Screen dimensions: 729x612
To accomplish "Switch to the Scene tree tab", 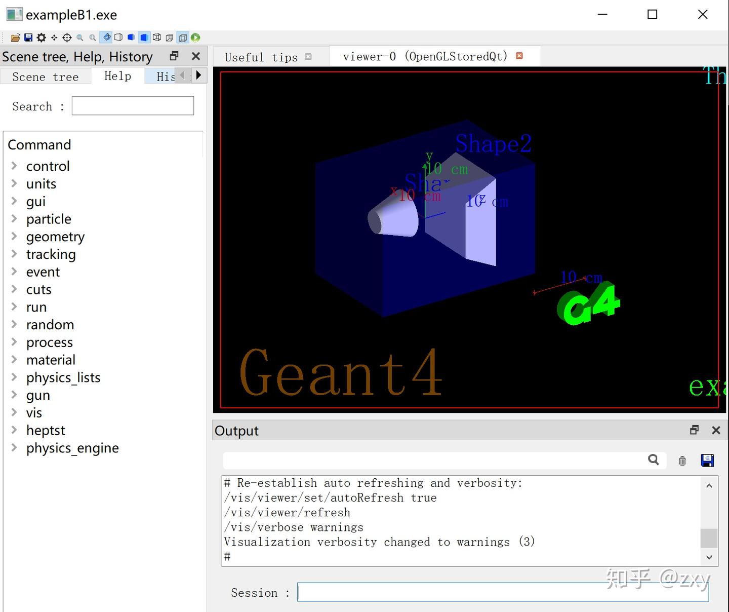I will coord(46,76).
